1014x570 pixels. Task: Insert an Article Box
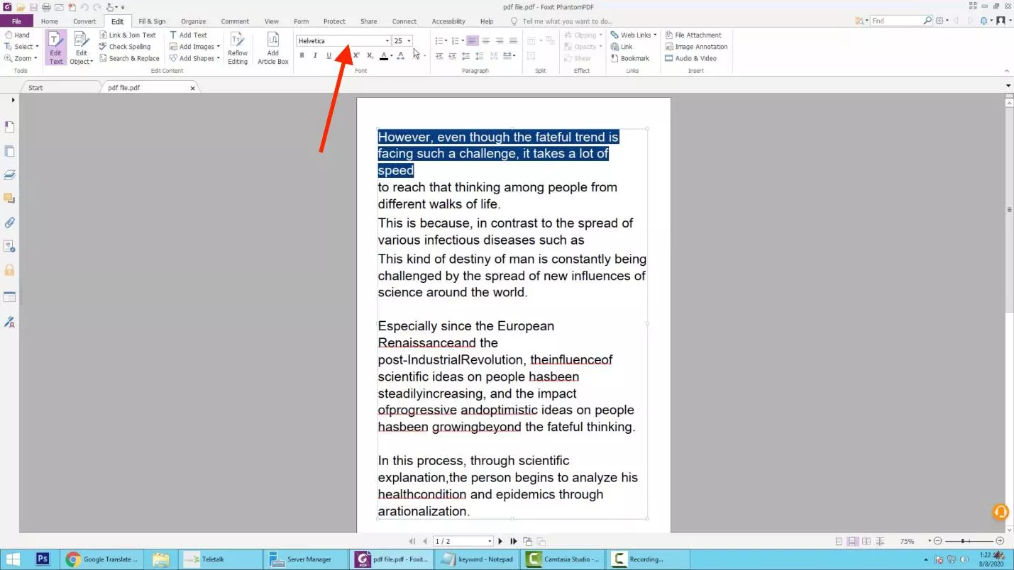(x=272, y=47)
